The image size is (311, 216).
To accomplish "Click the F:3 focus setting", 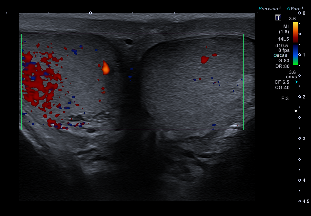I will point(285,98).
